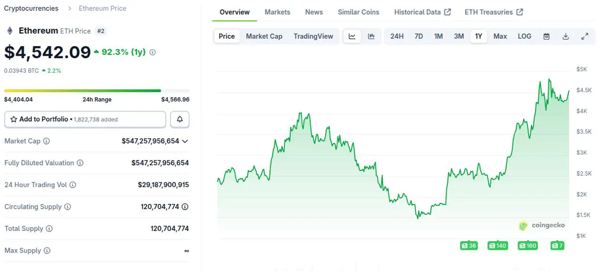The width and height of the screenshot is (604, 271).
Task: Click the line chart view icon
Action: click(352, 36)
